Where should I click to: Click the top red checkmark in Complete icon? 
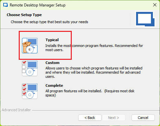pos(24,85)
